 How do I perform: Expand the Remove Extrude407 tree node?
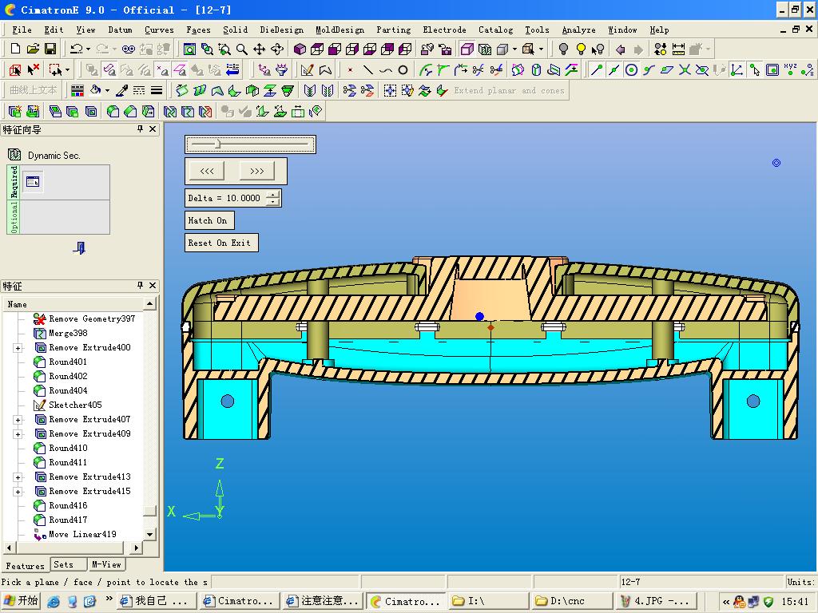pyautogui.click(x=18, y=420)
